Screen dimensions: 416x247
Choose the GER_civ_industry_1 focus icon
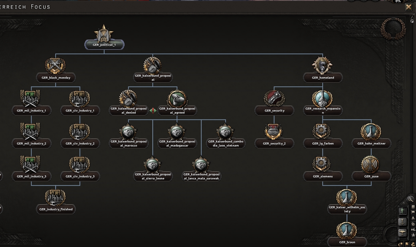[79, 99]
